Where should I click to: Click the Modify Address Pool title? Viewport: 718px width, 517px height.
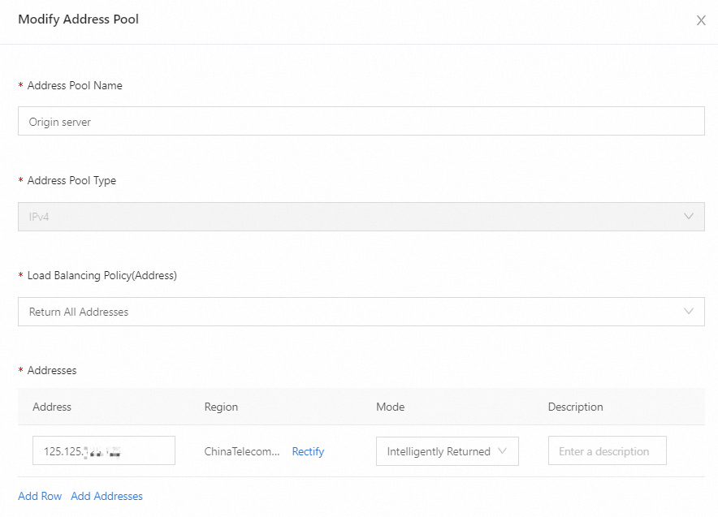(78, 19)
